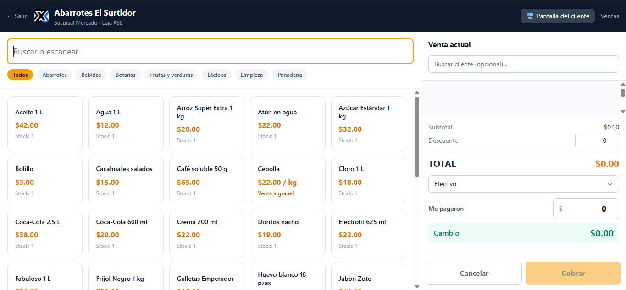Select Cebolla sold by weight
Viewport: 626px width, 290px height.
click(288, 181)
